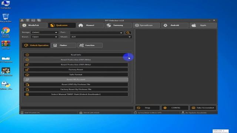Open the TFT Unlocker application desktop shortcut
237x133 pixels.
pos(6,72)
